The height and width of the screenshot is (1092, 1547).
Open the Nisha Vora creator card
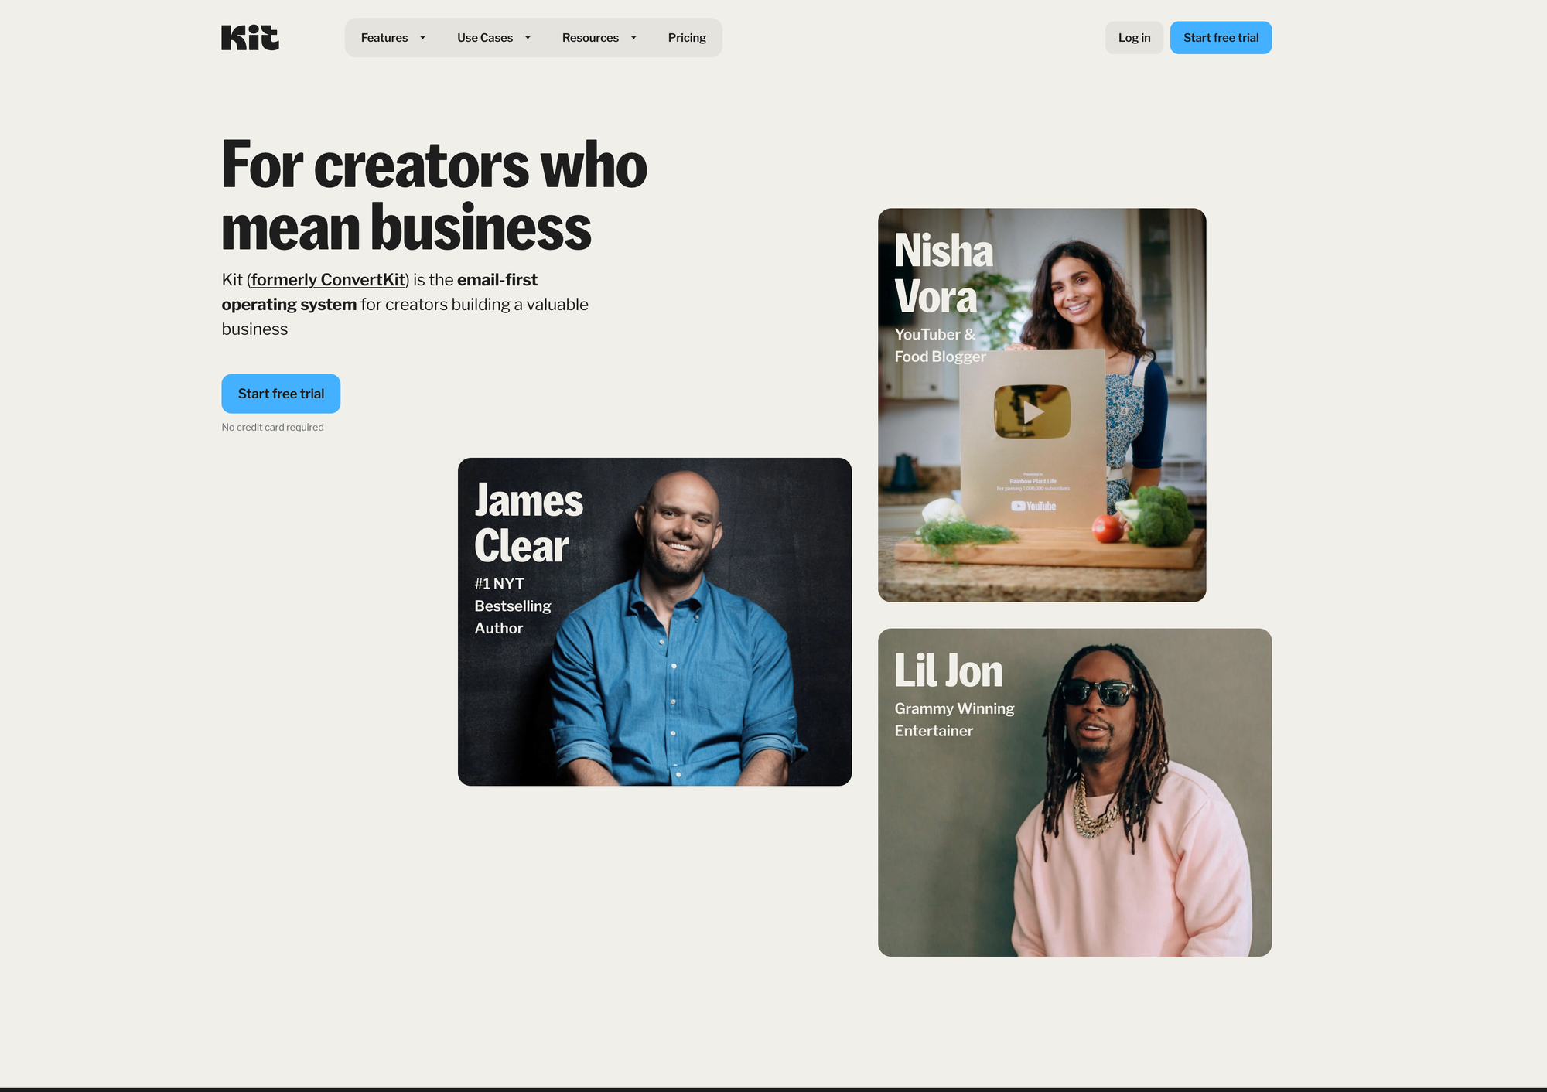(1042, 405)
